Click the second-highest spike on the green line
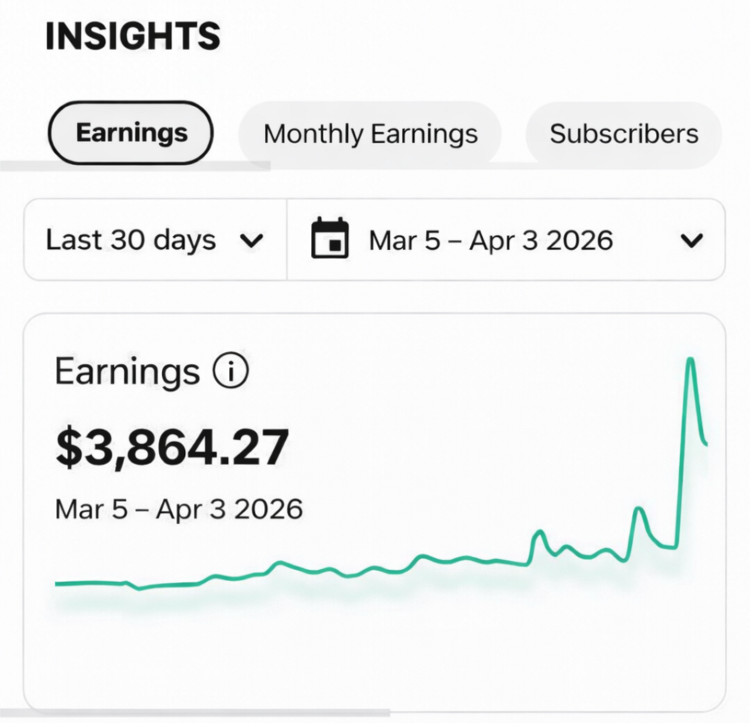 [639, 510]
